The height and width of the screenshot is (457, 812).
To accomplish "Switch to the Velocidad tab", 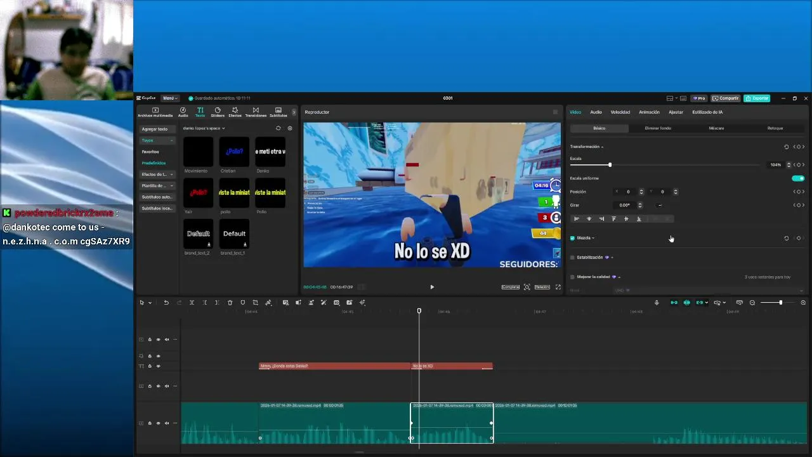I will coord(620,112).
